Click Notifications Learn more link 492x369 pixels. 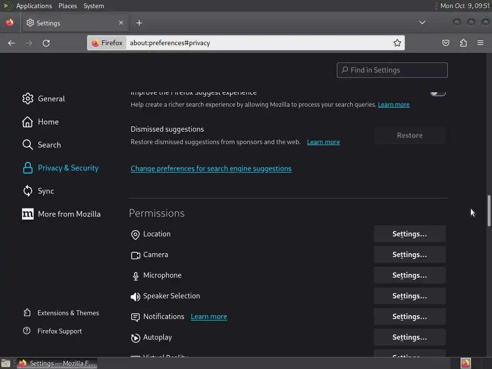209,317
